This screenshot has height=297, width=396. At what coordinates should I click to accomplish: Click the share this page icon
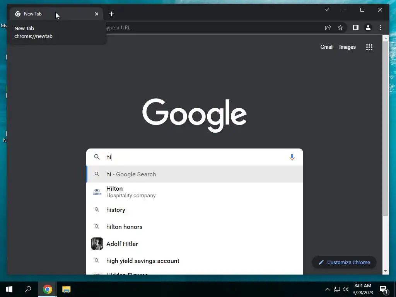[x=328, y=27]
